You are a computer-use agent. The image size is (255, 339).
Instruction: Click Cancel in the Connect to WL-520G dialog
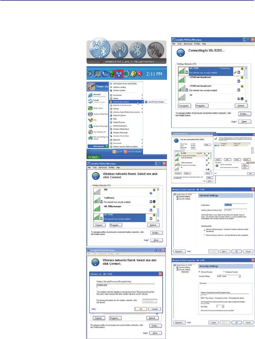[x=155, y=309]
